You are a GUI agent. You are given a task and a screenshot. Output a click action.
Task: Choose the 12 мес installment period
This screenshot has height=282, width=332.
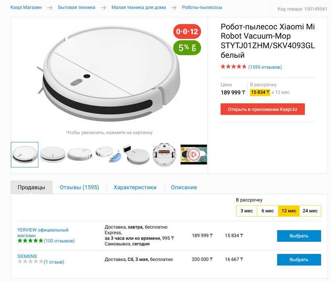coord(289,211)
